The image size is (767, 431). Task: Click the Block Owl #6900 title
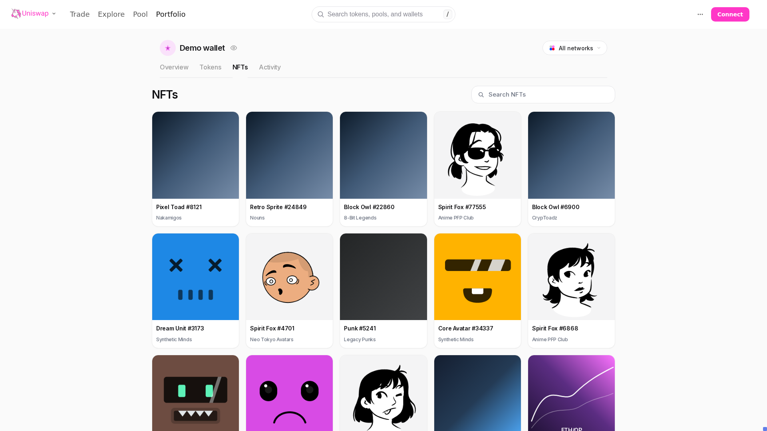[556, 207]
